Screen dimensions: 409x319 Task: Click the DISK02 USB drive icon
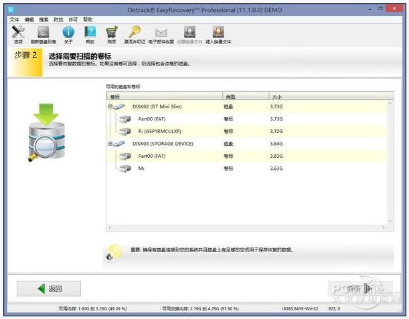coord(119,106)
